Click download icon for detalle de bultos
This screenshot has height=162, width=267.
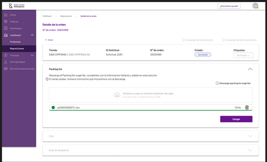[184, 40]
